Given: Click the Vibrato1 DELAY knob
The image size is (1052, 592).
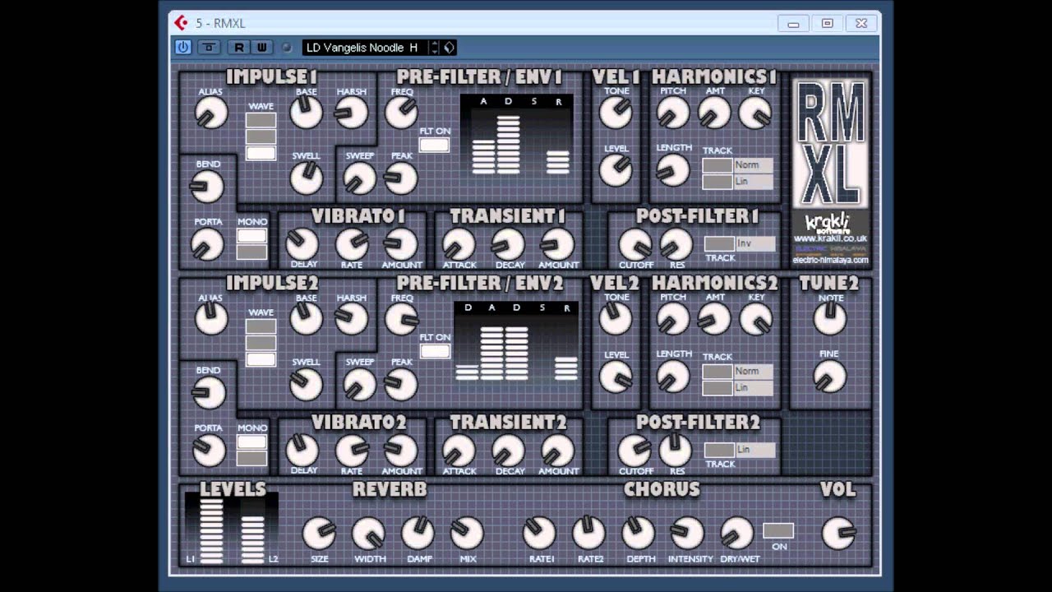Looking at the screenshot, I should tap(302, 244).
